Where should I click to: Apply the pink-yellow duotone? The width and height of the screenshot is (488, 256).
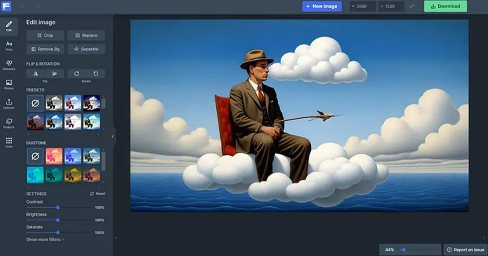[x=54, y=156]
